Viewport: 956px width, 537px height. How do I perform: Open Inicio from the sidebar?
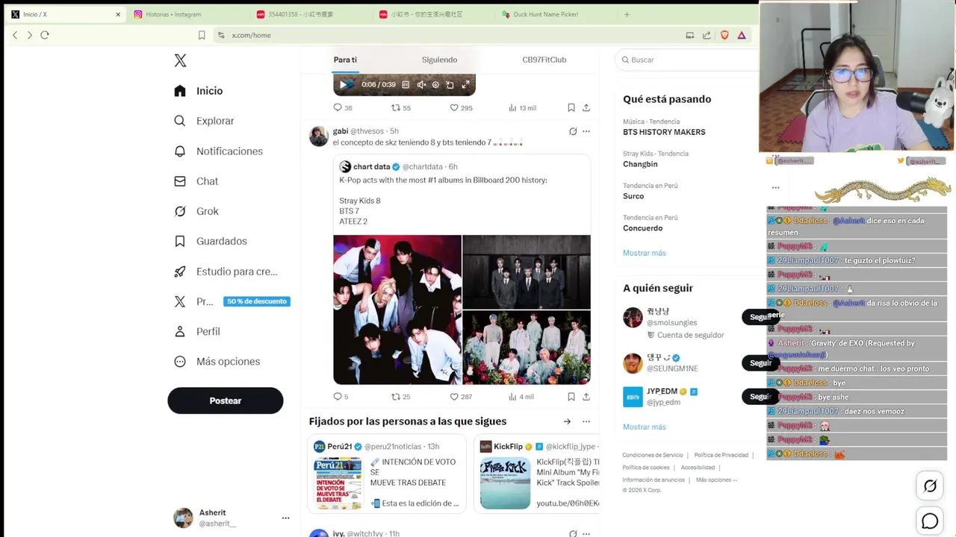coord(199,91)
